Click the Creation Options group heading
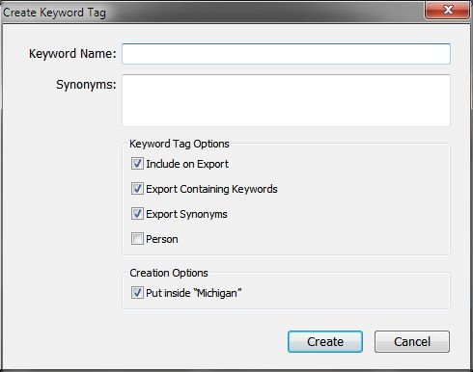Image resolution: width=473 pixels, height=372 pixels. (x=169, y=273)
